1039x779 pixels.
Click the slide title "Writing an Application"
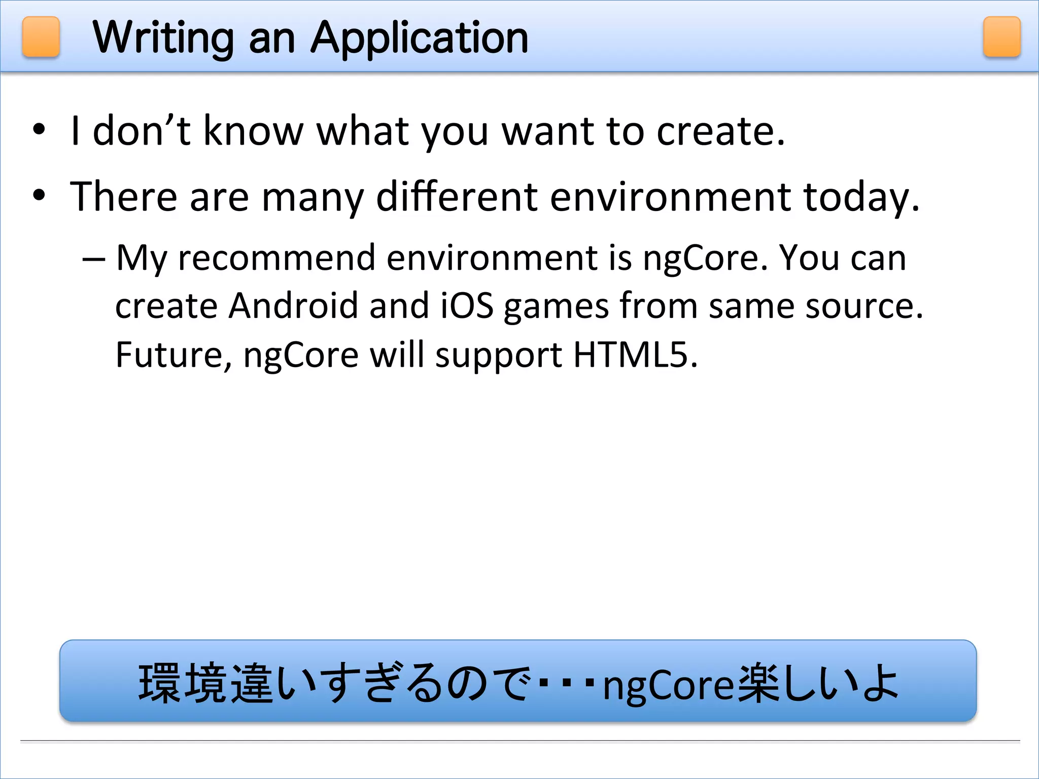point(310,38)
